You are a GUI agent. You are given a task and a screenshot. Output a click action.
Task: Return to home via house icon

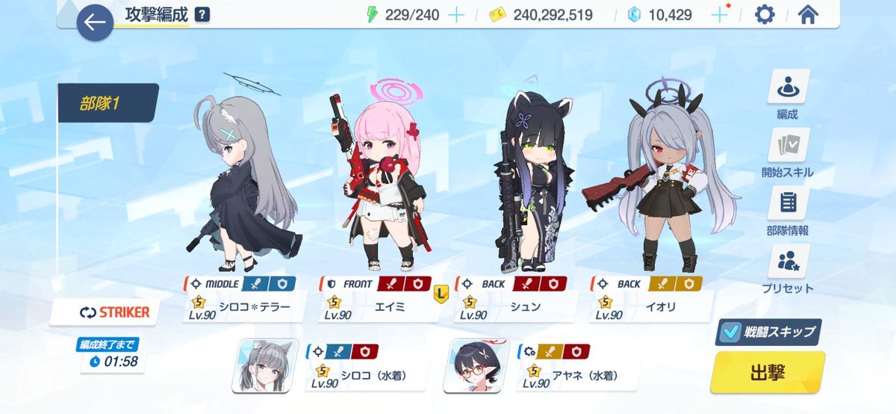(808, 15)
